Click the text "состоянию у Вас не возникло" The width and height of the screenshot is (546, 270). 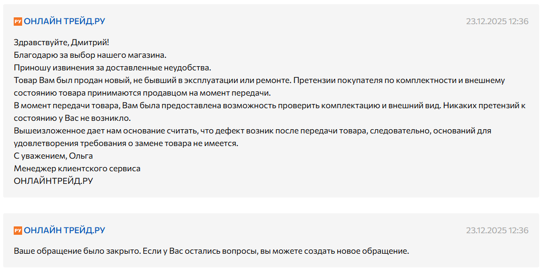72,118
